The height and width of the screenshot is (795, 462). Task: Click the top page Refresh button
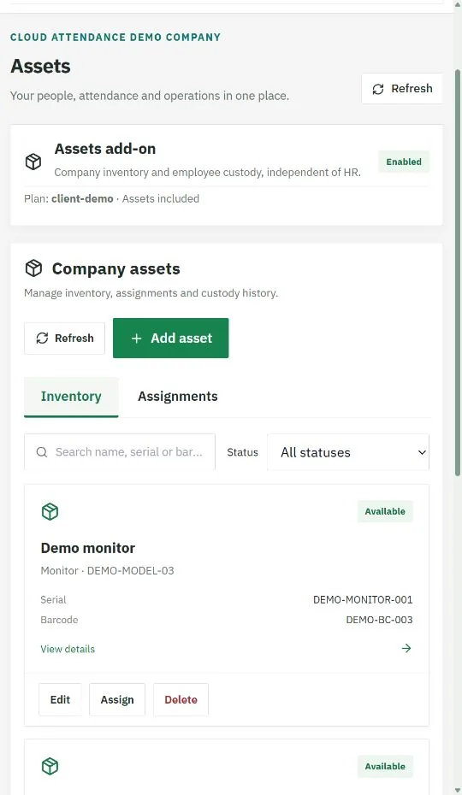tap(401, 89)
